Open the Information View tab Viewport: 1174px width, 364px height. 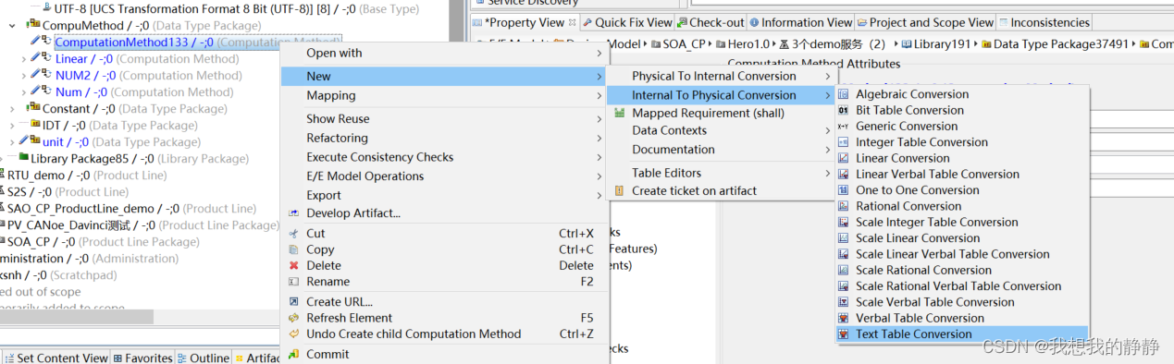coord(800,22)
